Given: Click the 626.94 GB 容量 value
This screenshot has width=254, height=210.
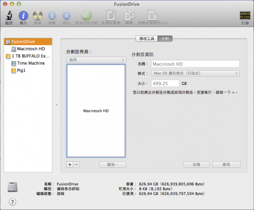Looking at the screenshot, I should (172, 184).
